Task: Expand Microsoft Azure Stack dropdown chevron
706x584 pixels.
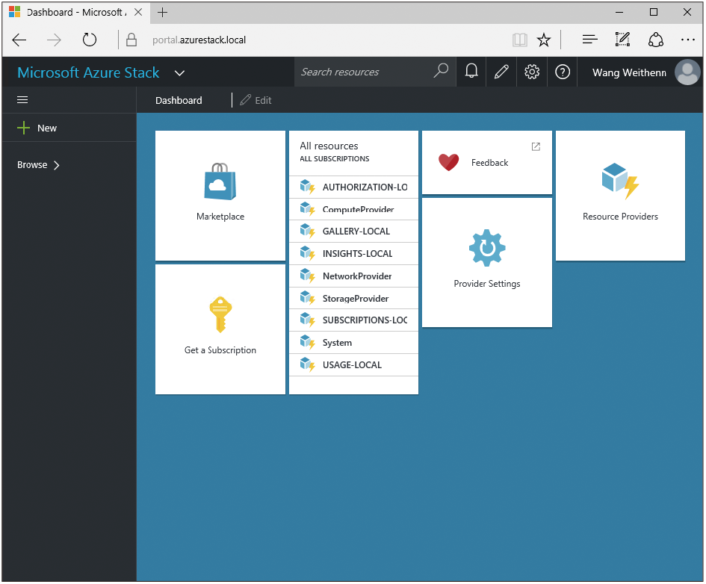Action: coord(179,73)
